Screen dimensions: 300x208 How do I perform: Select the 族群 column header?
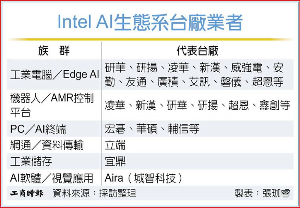pyautogui.click(x=54, y=51)
